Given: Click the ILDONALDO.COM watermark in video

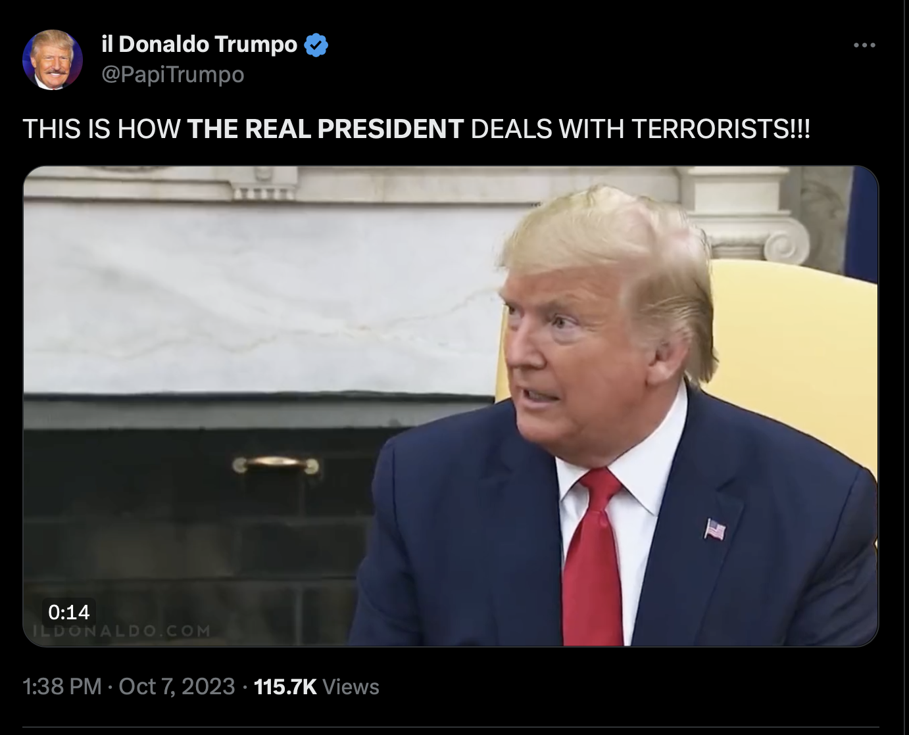Looking at the screenshot, I should pyautogui.click(x=118, y=631).
